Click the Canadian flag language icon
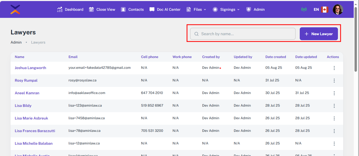Image resolution: width=359 pixels, height=156 pixels. pos(325,9)
